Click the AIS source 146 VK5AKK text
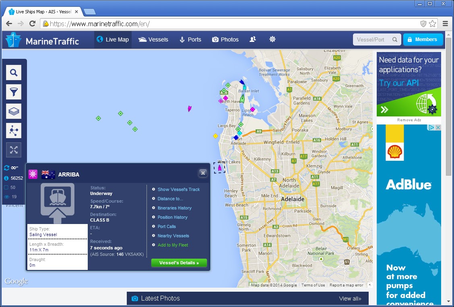 point(117,254)
